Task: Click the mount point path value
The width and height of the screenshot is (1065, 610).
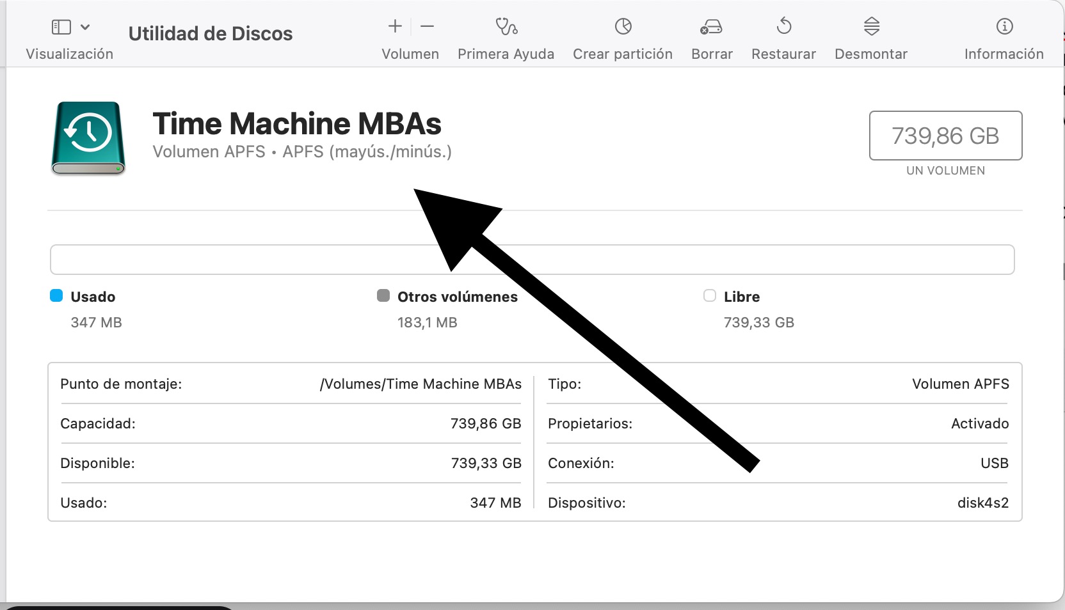Action: tap(420, 384)
